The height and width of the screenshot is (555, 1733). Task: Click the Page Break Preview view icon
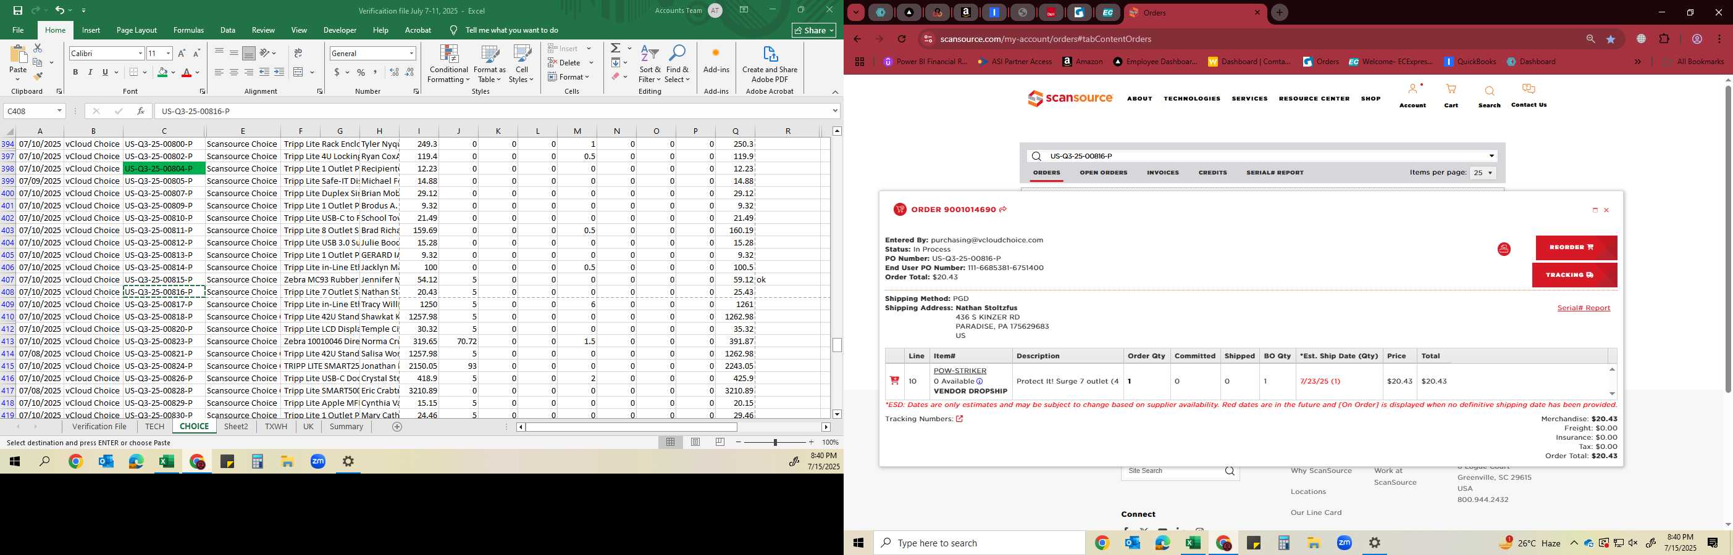[x=721, y=442]
